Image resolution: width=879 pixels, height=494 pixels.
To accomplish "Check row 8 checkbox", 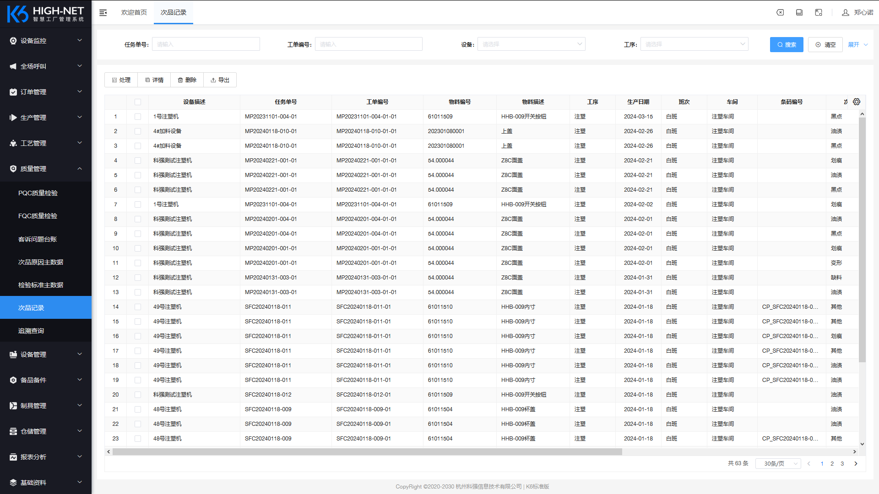I will 138,219.
